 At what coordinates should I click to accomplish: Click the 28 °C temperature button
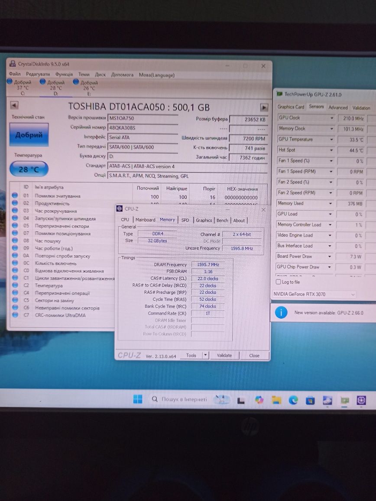pyautogui.click(x=29, y=169)
